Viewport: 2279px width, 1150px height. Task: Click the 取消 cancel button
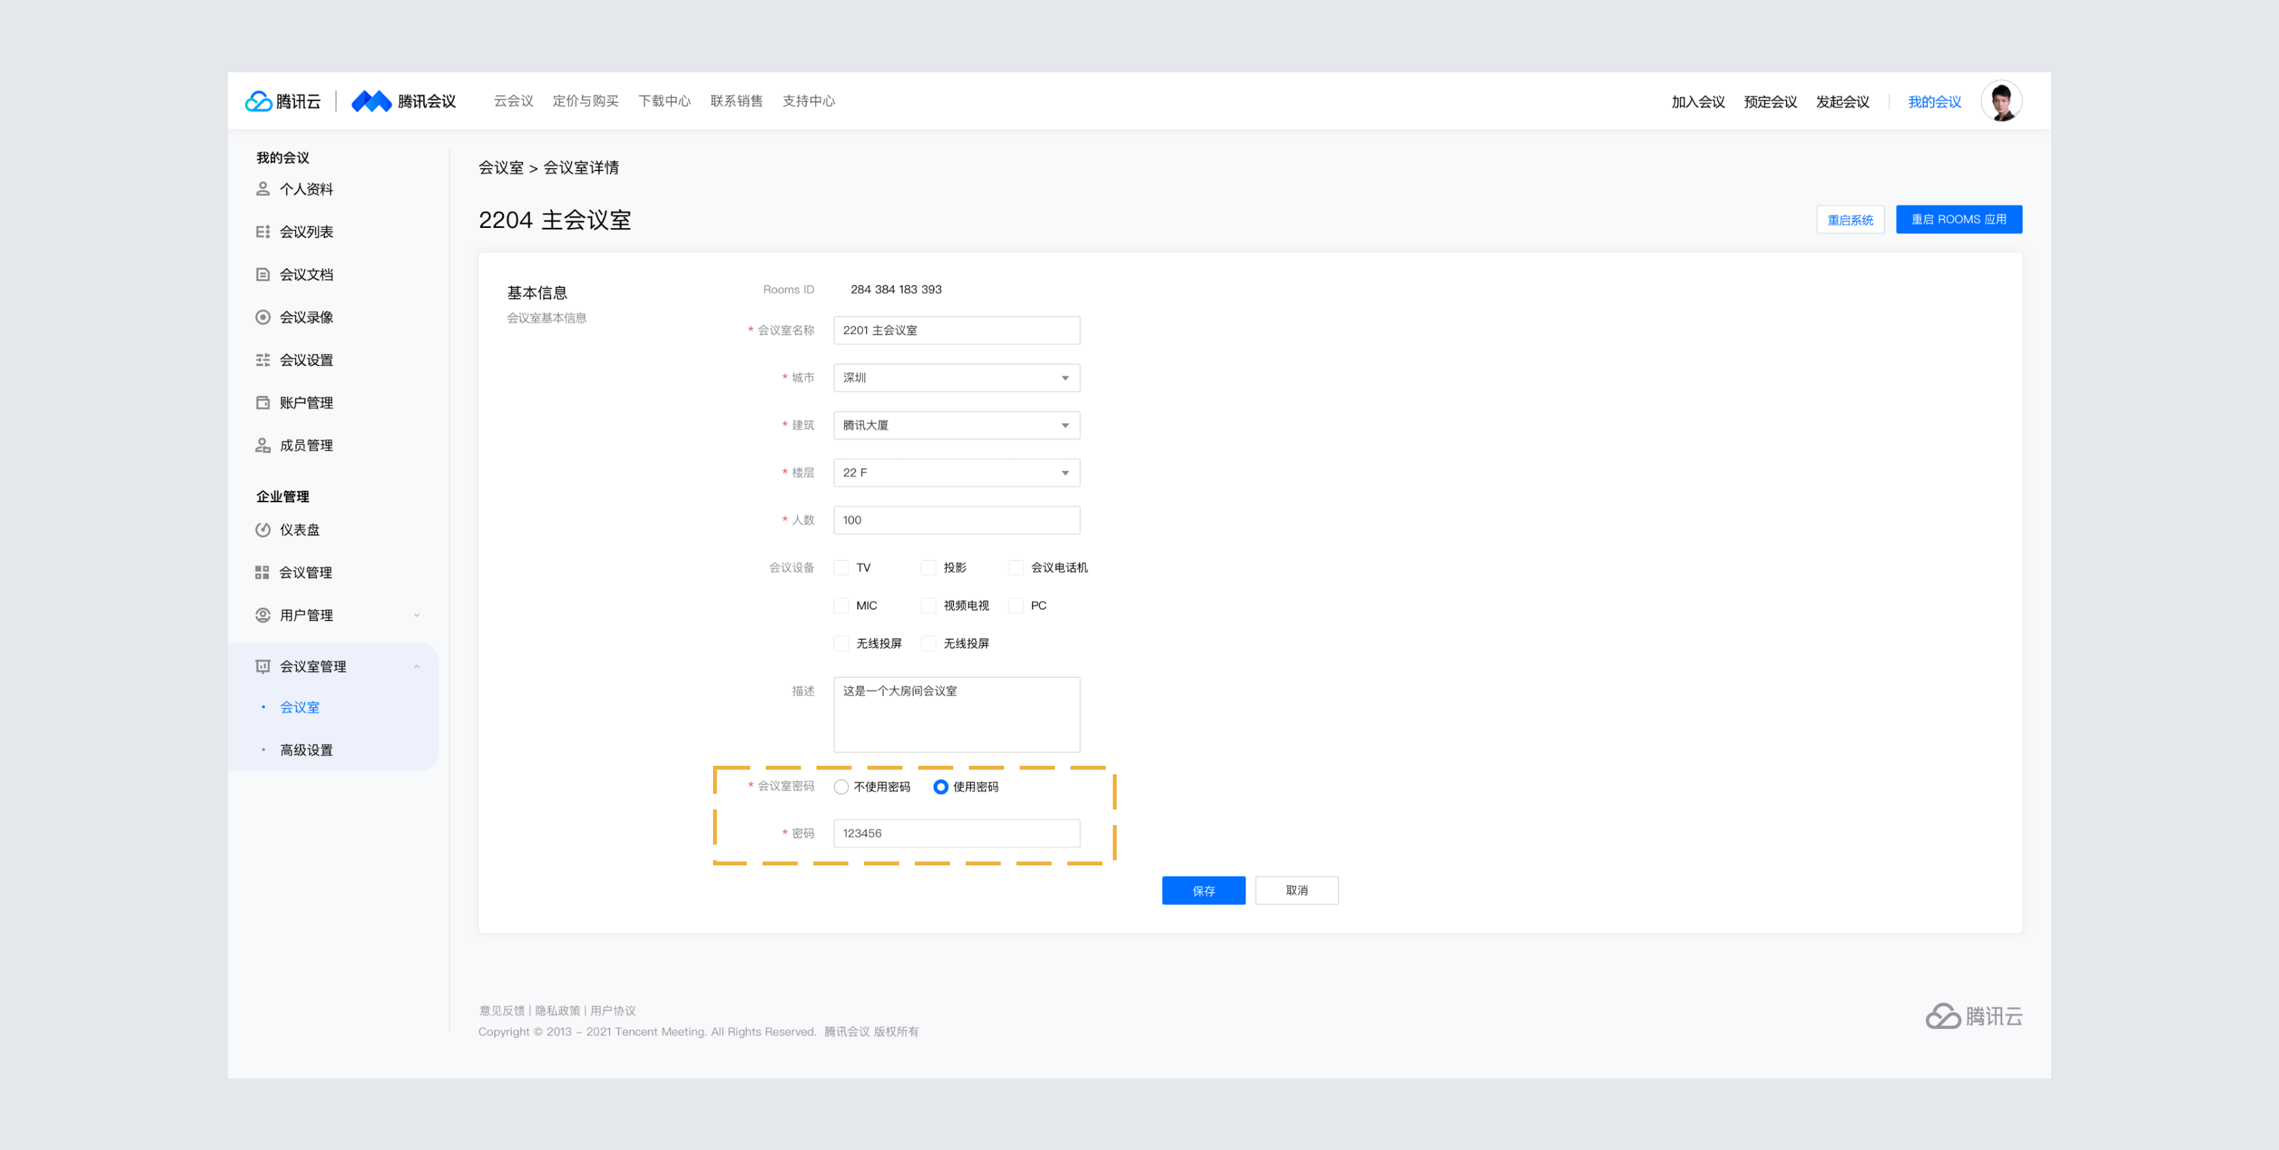(1296, 890)
